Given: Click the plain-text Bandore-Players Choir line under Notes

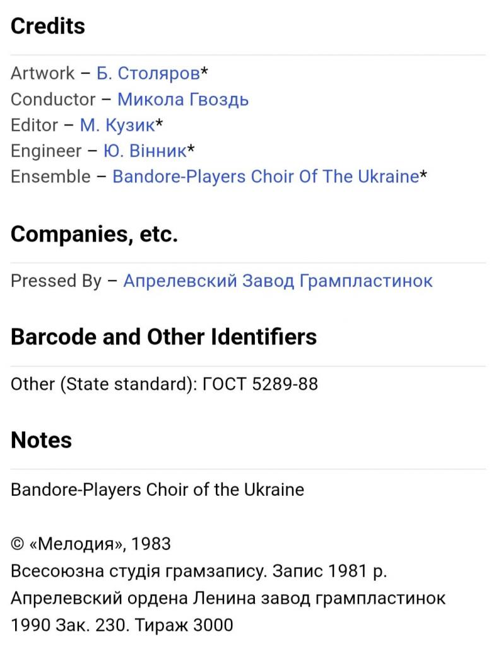Looking at the screenshot, I should coord(157,490).
